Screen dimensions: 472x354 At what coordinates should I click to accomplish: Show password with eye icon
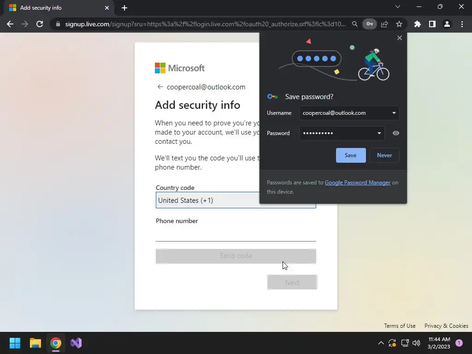[x=396, y=133]
